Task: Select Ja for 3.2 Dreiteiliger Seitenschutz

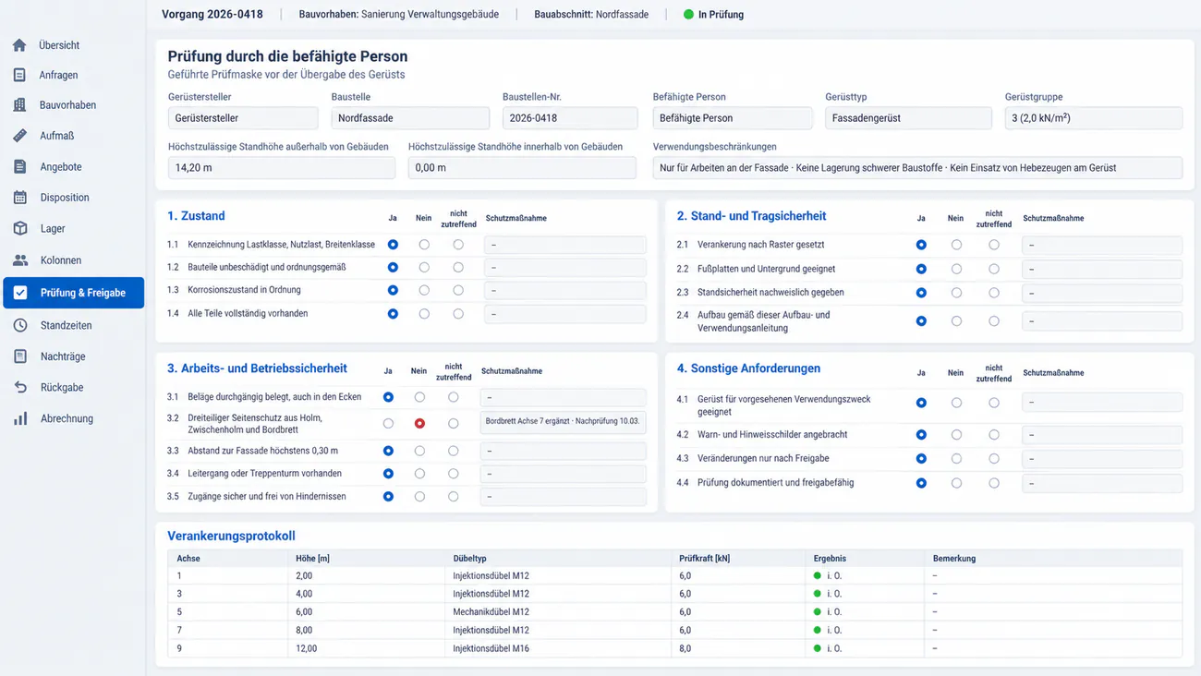Action: [388, 423]
